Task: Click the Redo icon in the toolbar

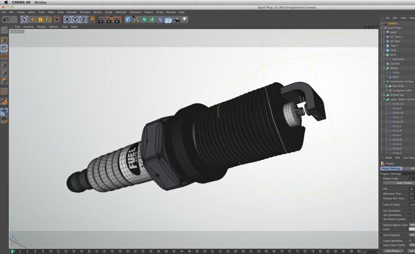Action: (x=14, y=20)
